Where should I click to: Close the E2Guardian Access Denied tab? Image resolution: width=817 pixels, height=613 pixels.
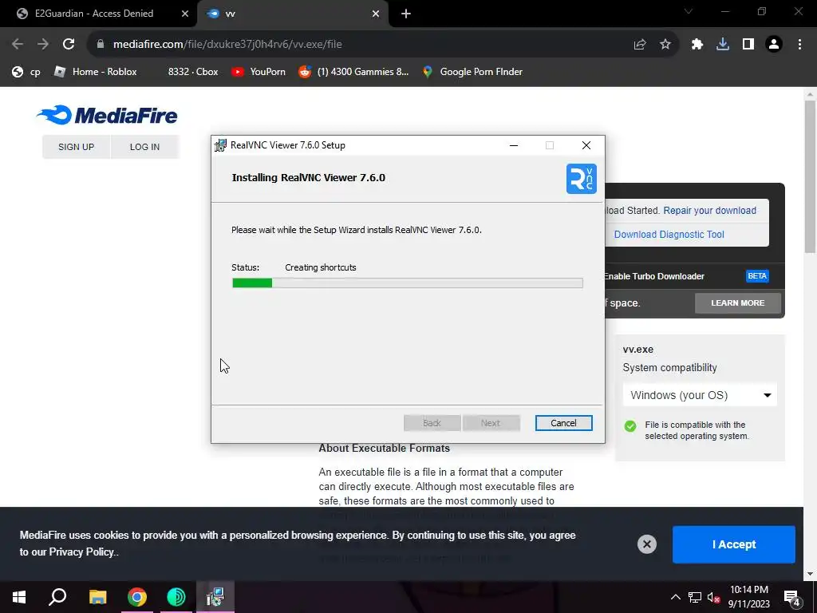185,14
